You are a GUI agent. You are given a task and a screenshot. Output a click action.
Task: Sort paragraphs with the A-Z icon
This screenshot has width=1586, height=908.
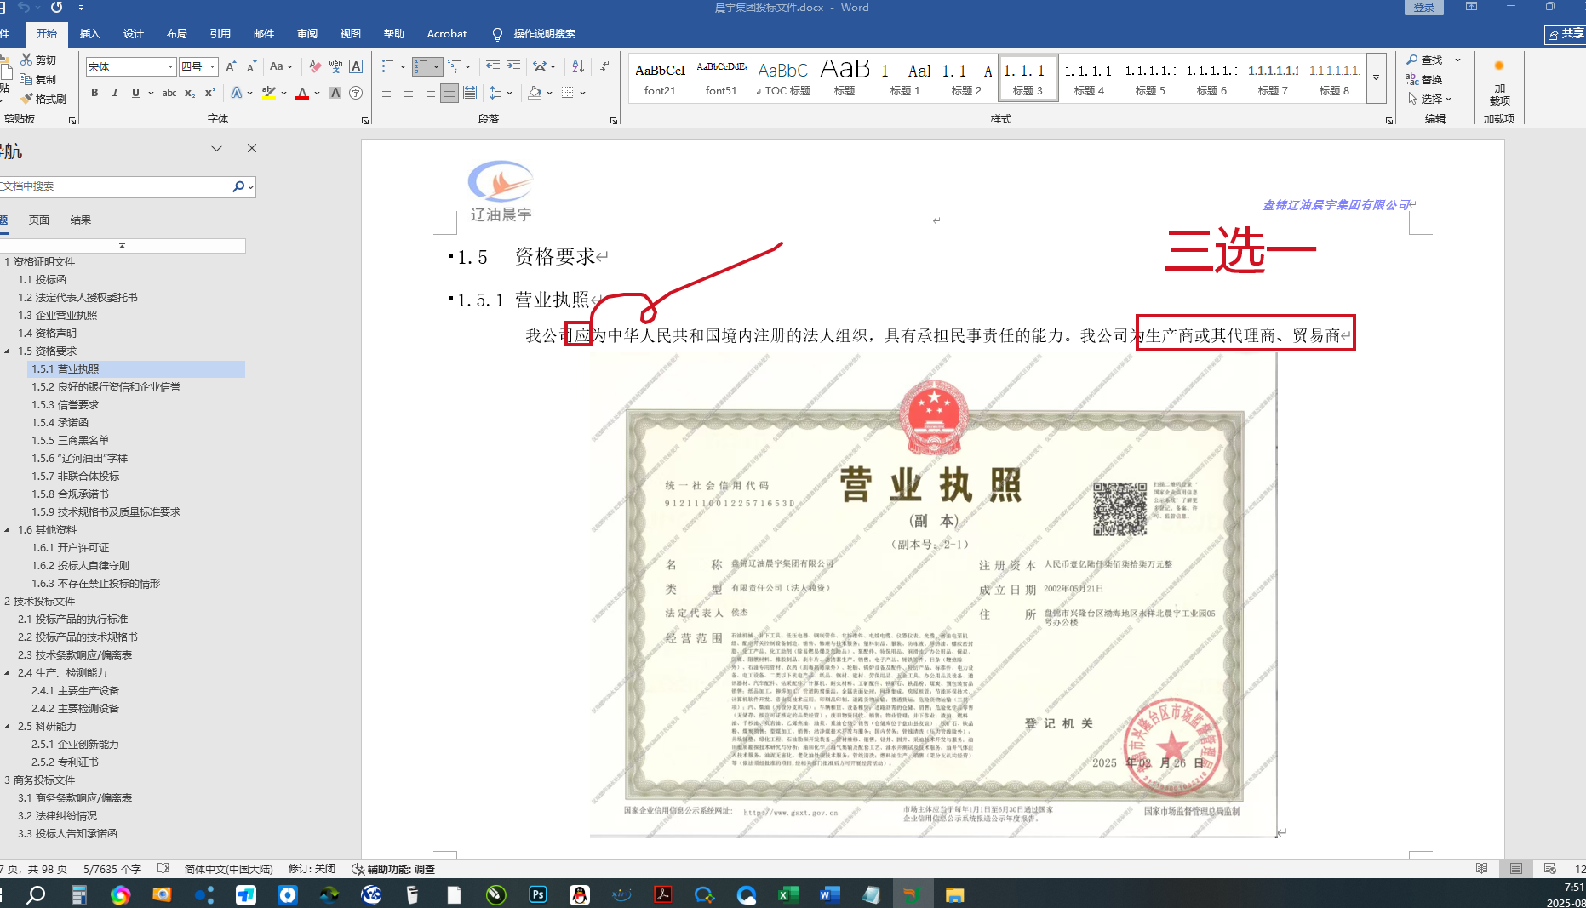[x=578, y=66]
